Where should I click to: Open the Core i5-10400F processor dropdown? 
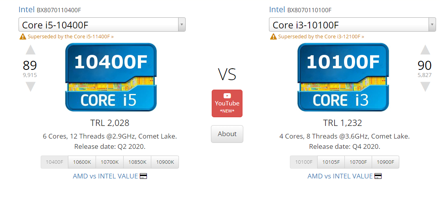[102, 24]
